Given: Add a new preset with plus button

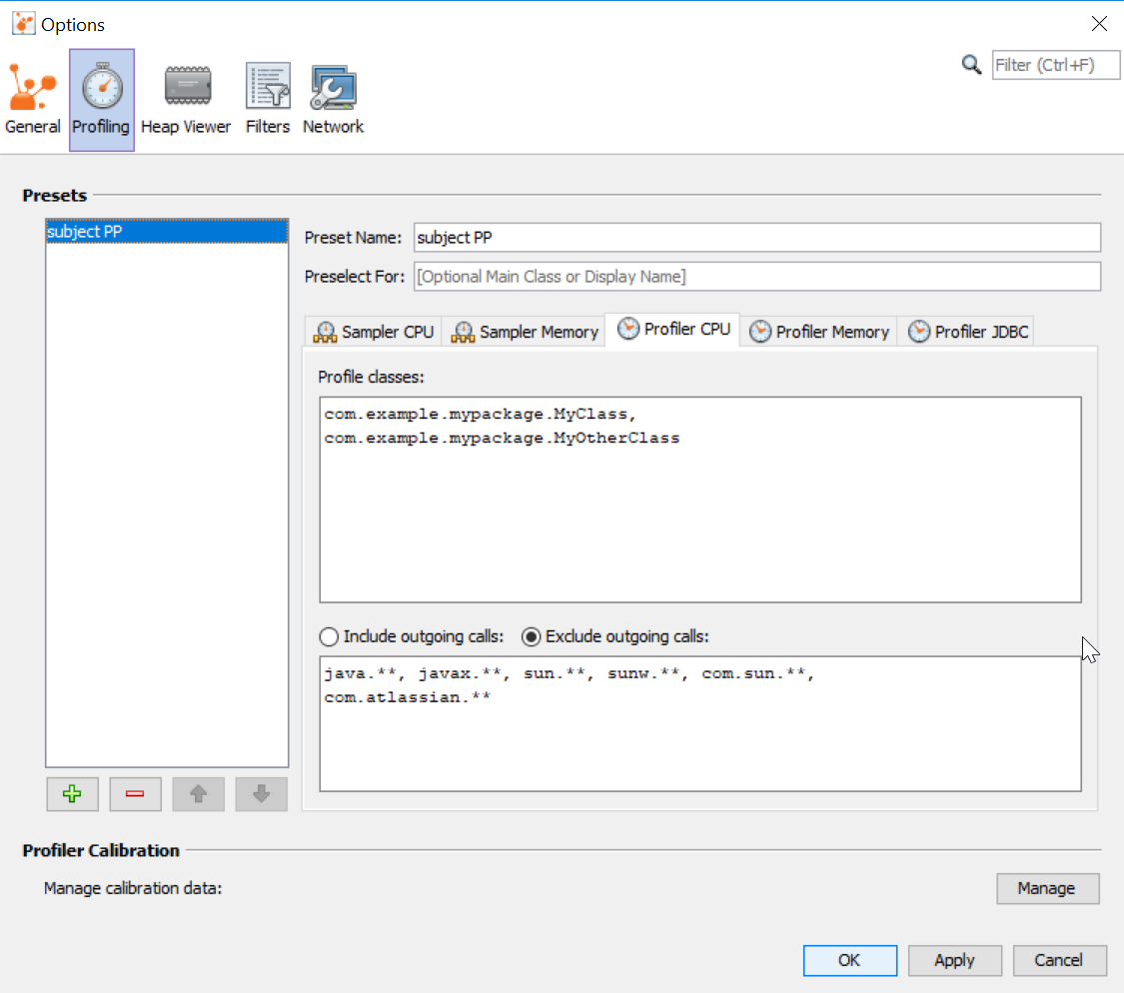Looking at the screenshot, I should coord(71,794).
